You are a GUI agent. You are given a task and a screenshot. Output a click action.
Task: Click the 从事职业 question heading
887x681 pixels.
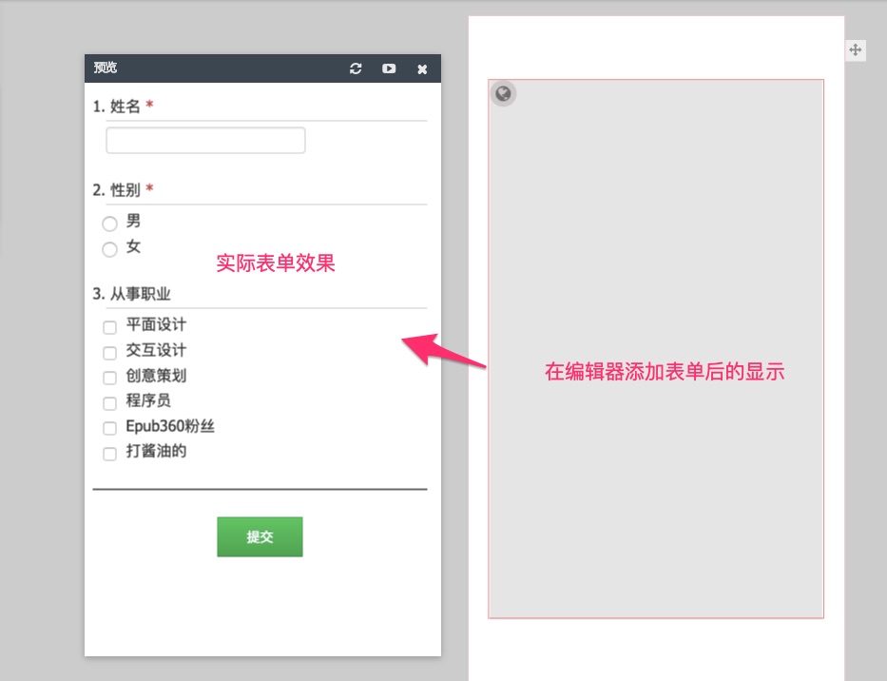coord(140,294)
